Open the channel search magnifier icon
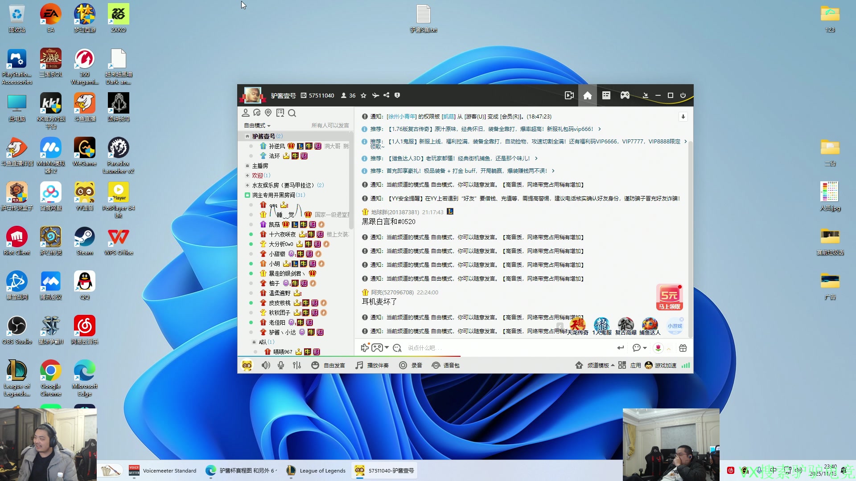Image resolution: width=856 pixels, height=481 pixels. coord(292,113)
